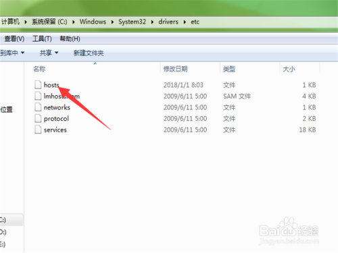Sort by the 大小 column header
This screenshot has width=338, height=253.
coord(289,69)
